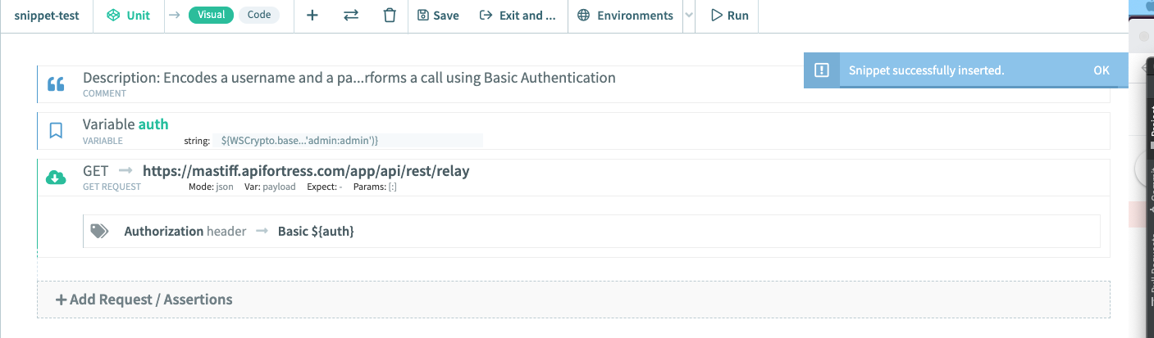This screenshot has height=338, width=1154.
Task: Open the snippet-test tab
Action: [x=47, y=16]
